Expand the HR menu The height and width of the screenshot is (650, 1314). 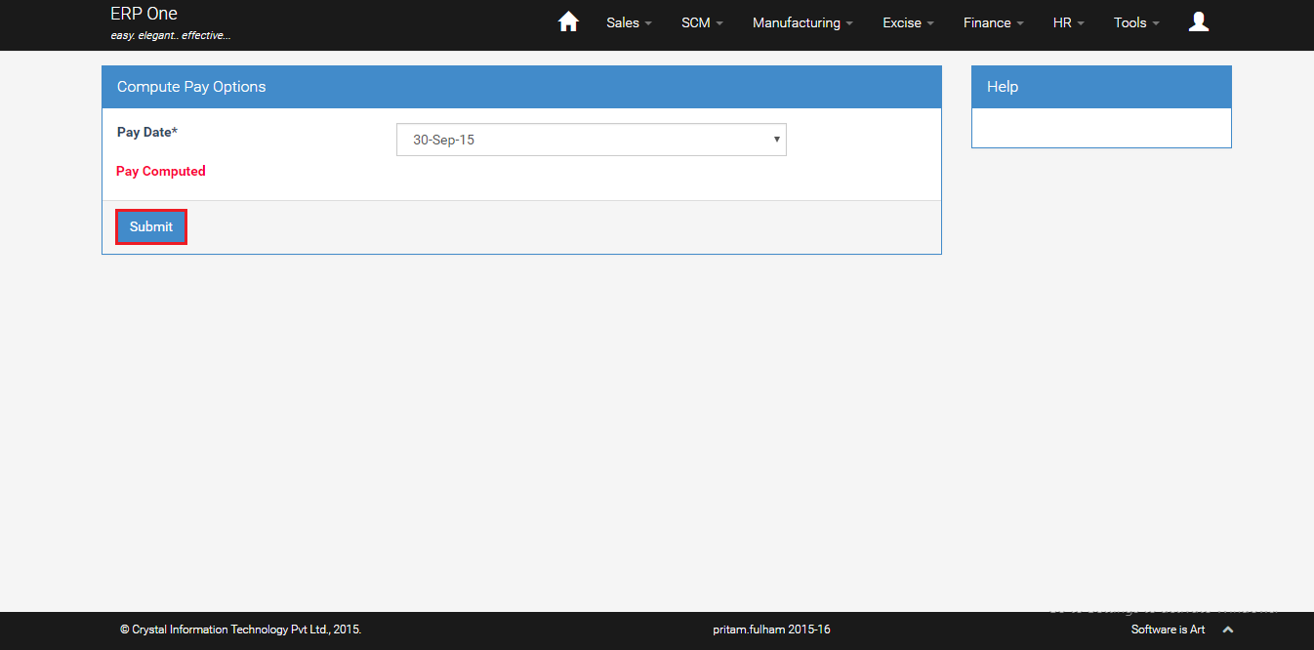pos(1068,22)
